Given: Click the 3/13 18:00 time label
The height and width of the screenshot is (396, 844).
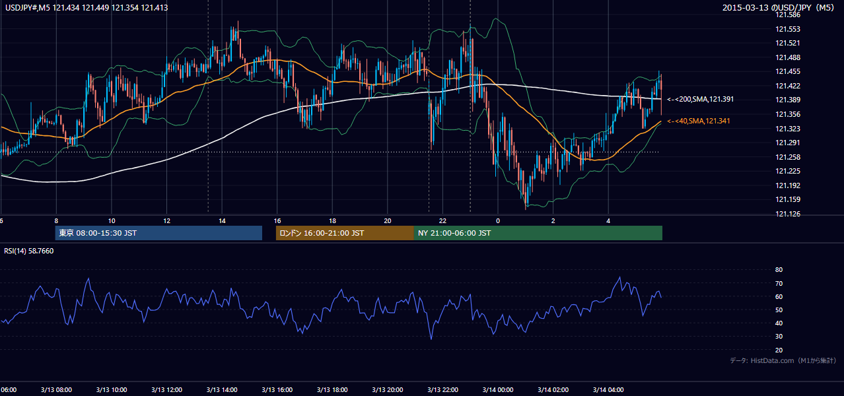Looking at the screenshot, I should click(x=333, y=390).
